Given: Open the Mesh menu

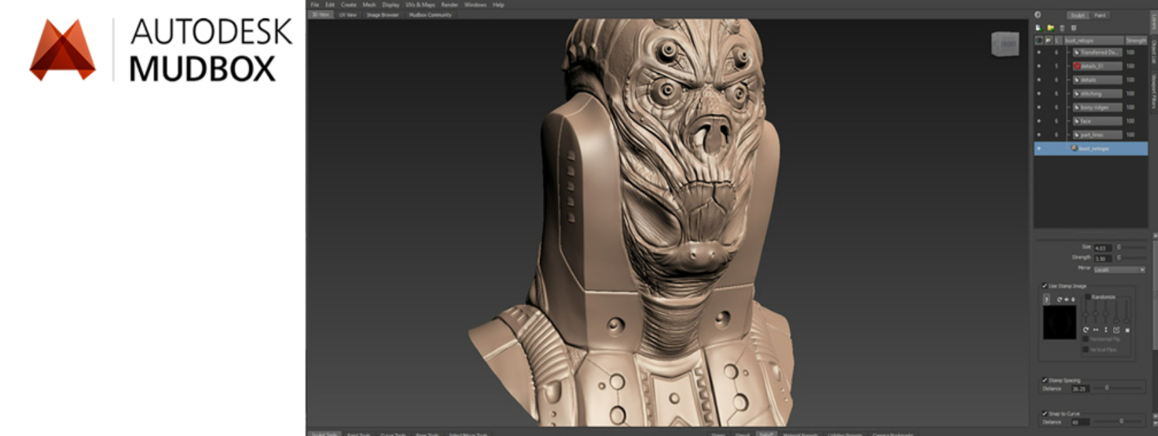Looking at the screenshot, I should pyautogui.click(x=369, y=5).
